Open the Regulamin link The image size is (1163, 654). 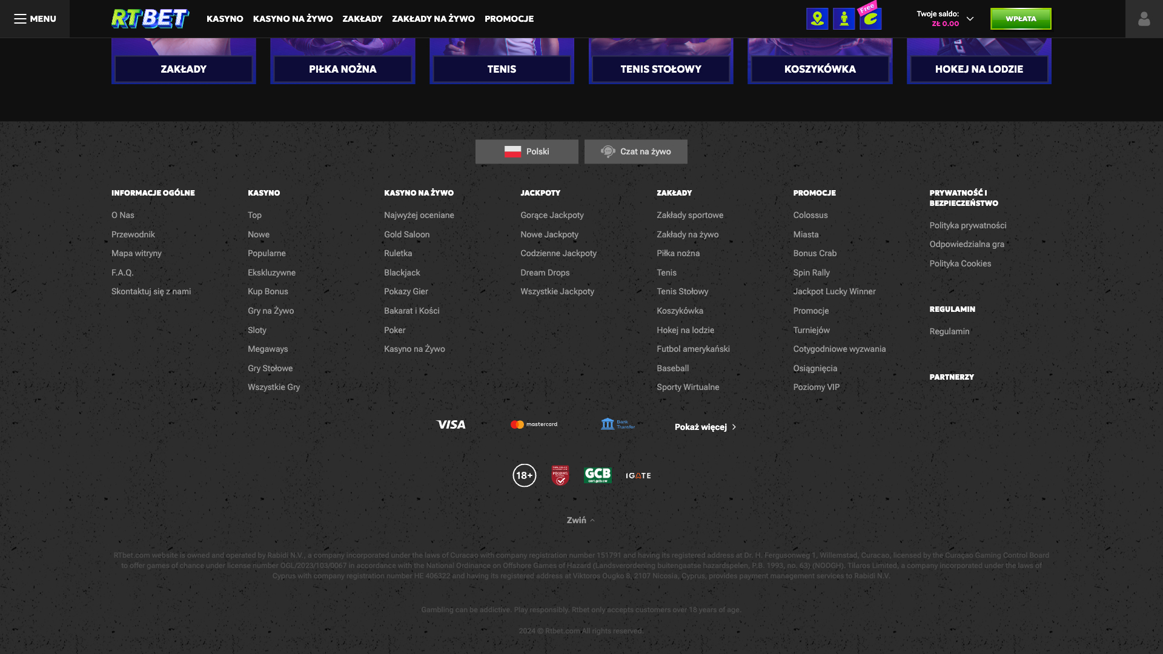[x=949, y=331]
